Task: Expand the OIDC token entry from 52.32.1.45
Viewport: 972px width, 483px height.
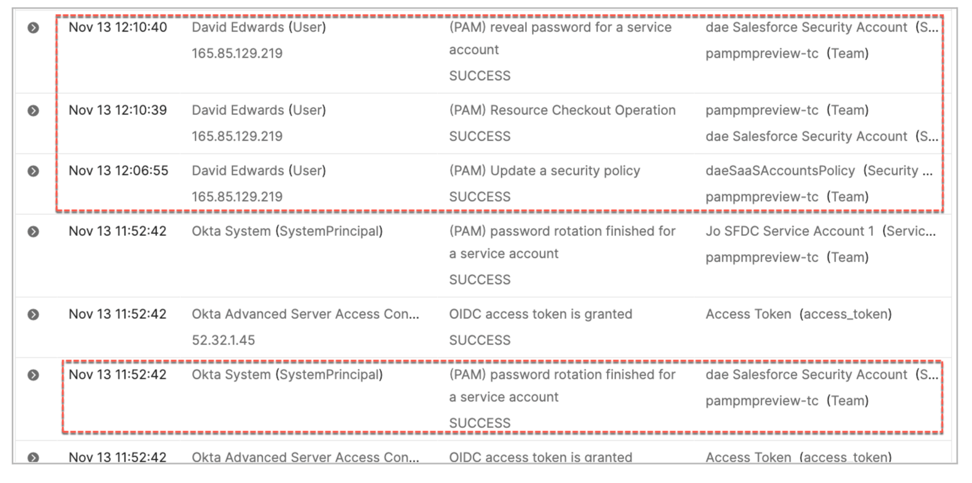Action: coord(33,315)
